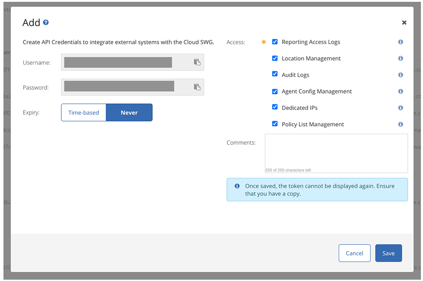This screenshot has width=423, height=281.
Task: Open Audit Logs info icon
Action: tap(400, 75)
